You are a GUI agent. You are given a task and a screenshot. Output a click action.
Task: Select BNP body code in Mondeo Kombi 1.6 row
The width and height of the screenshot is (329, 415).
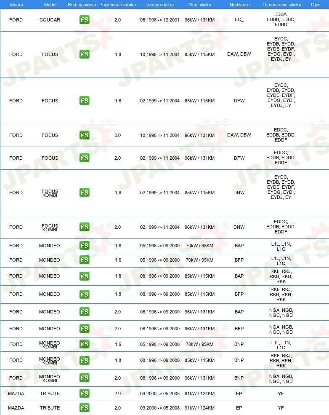[x=239, y=344]
